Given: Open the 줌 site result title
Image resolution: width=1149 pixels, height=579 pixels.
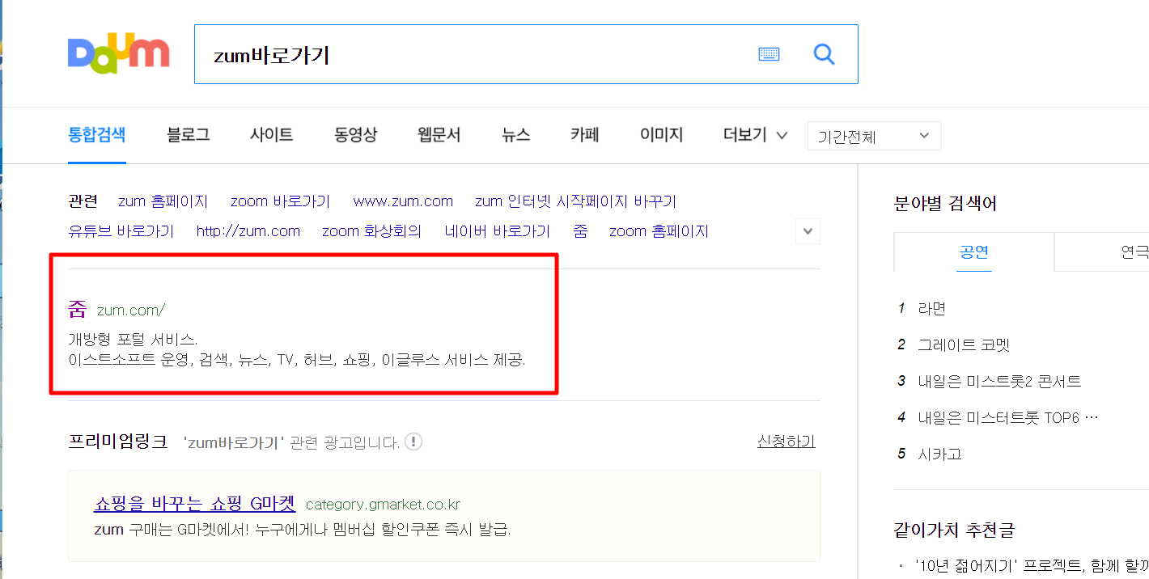Looking at the screenshot, I should [x=78, y=309].
